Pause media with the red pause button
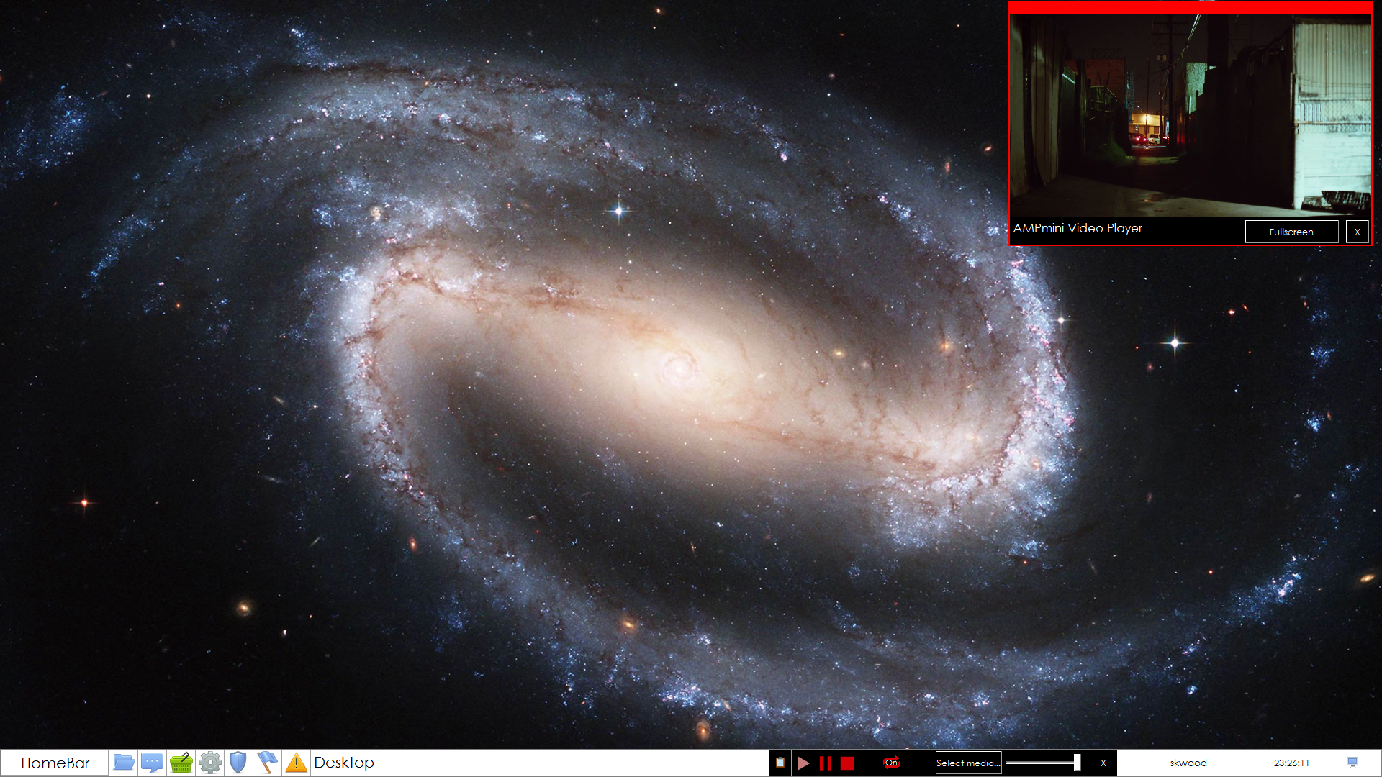 click(826, 763)
